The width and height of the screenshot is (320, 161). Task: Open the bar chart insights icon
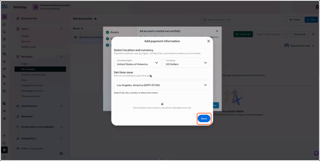pos(4,76)
